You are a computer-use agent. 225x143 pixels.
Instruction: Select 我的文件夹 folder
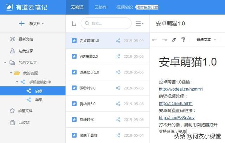coord(28,63)
